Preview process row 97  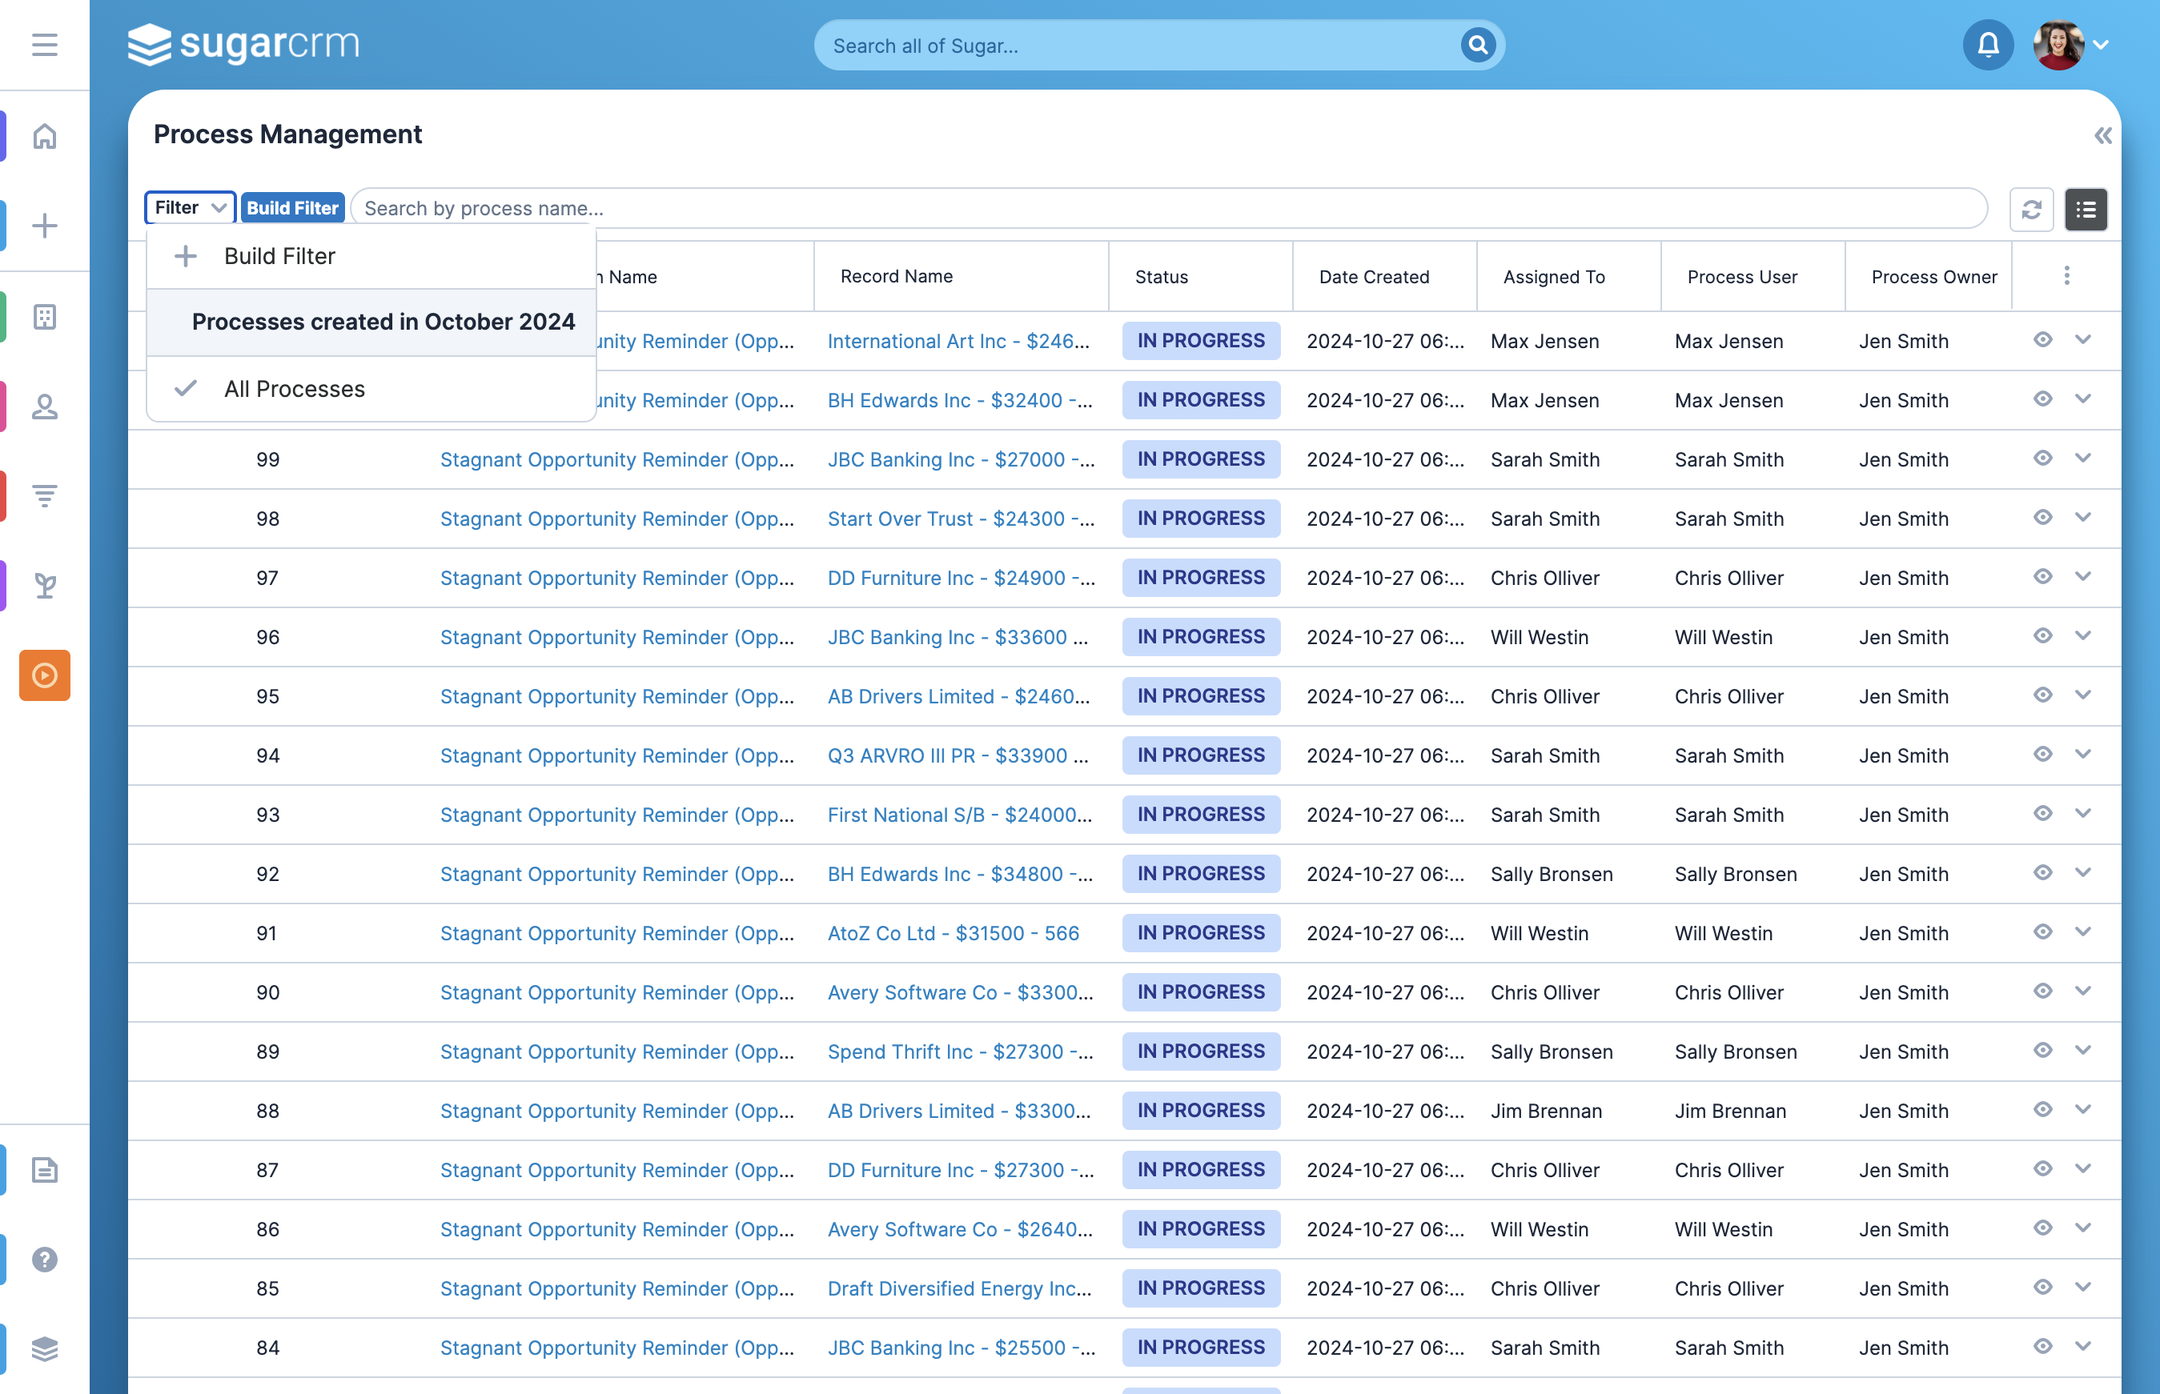[x=2042, y=577]
